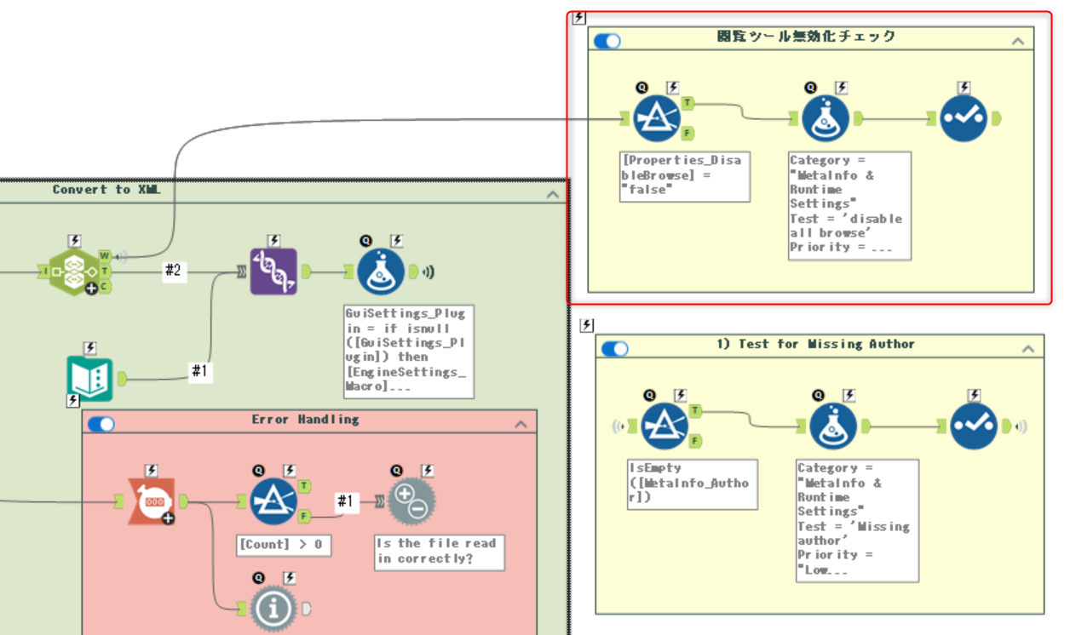The image size is (1070, 635).
Task: Select the purple DNA Union tool
Action: (x=273, y=272)
